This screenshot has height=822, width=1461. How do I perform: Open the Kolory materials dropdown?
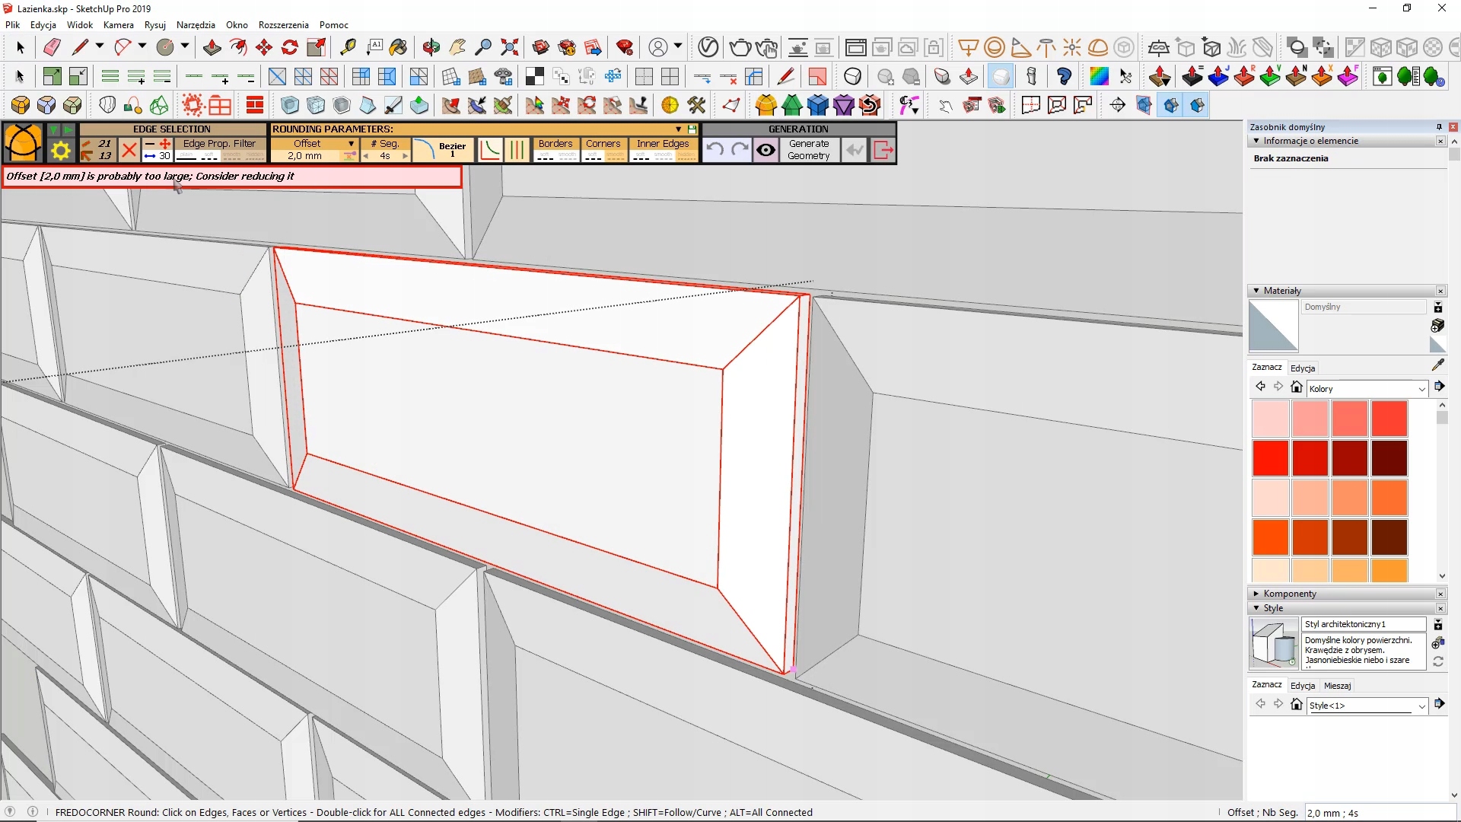pyautogui.click(x=1421, y=389)
